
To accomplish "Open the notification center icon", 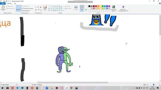I will point(158,88).
